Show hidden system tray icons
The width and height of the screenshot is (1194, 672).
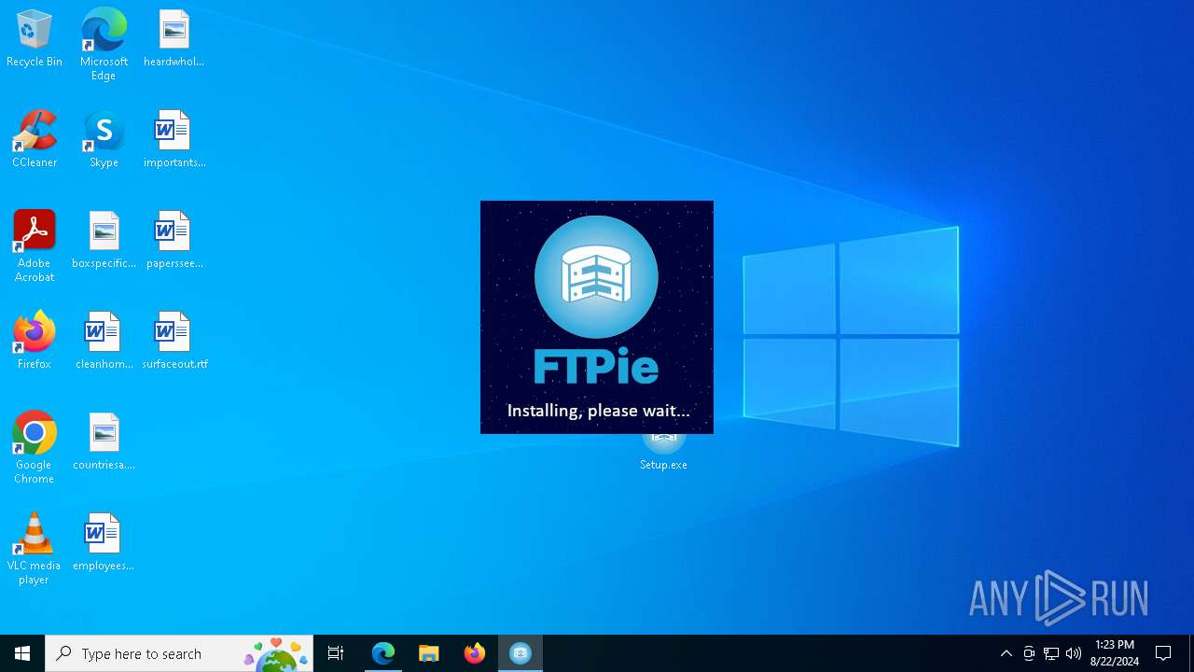[x=1007, y=653]
